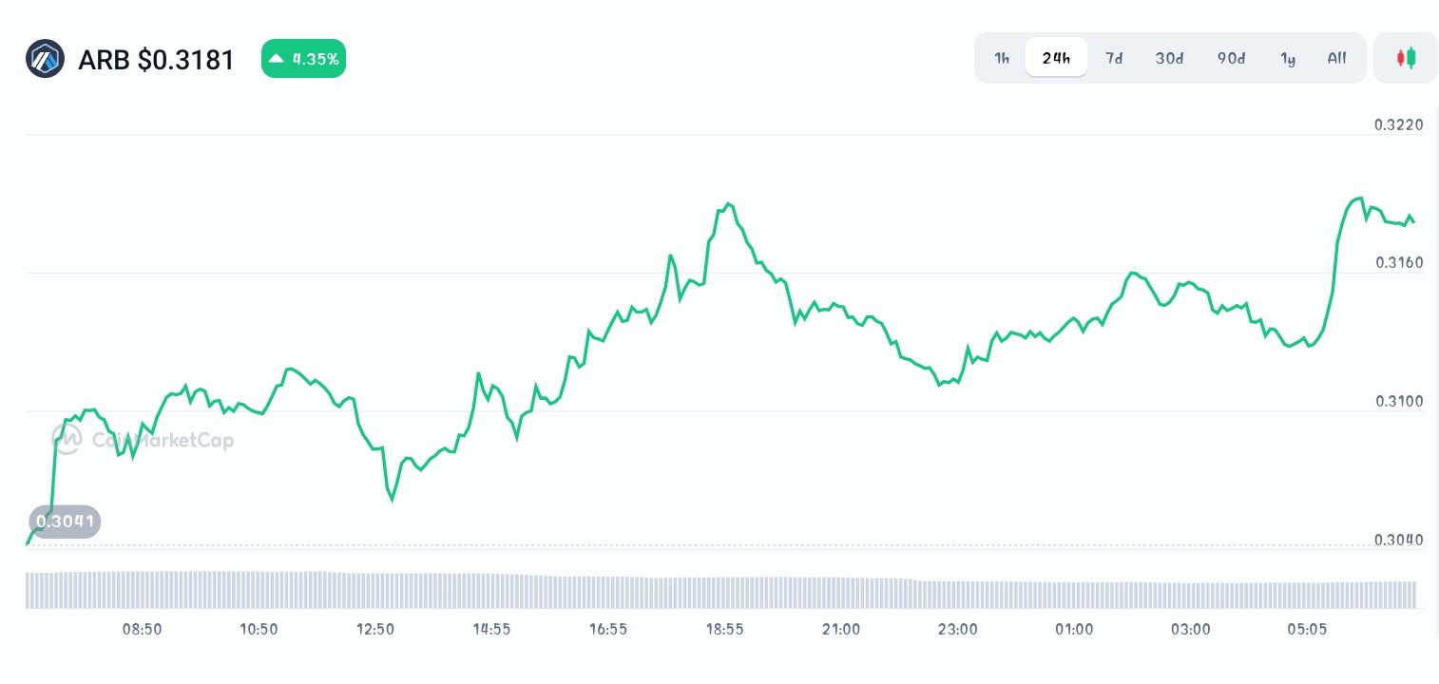Click the ARB $0.3181 price heading
This screenshot has height=684, width=1439.
tap(156, 60)
